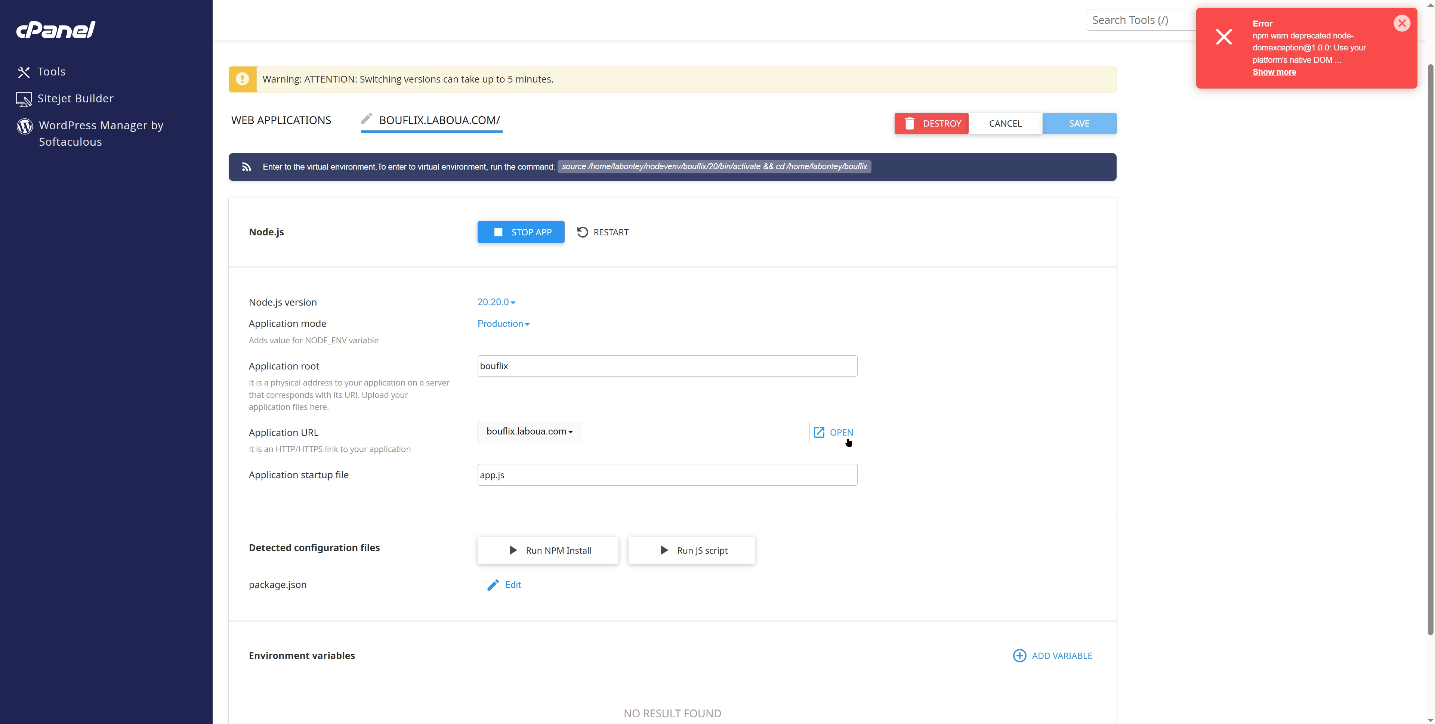Click the Tools wrench icon
1435x724 pixels.
click(24, 72)
